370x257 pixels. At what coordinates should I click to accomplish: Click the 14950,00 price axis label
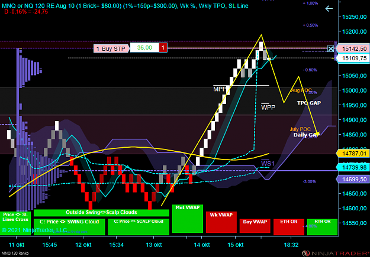tap(355, 105)
